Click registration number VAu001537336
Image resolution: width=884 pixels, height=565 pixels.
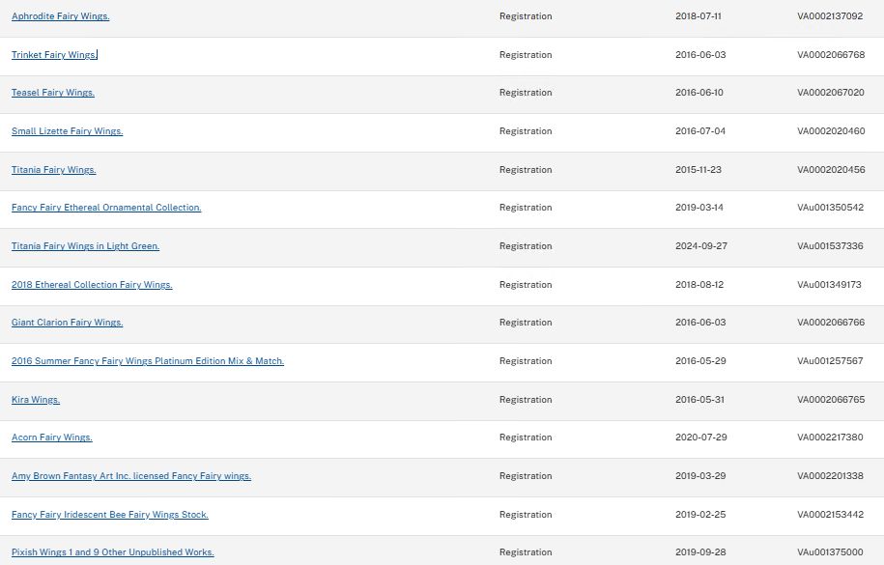[830, 246]
